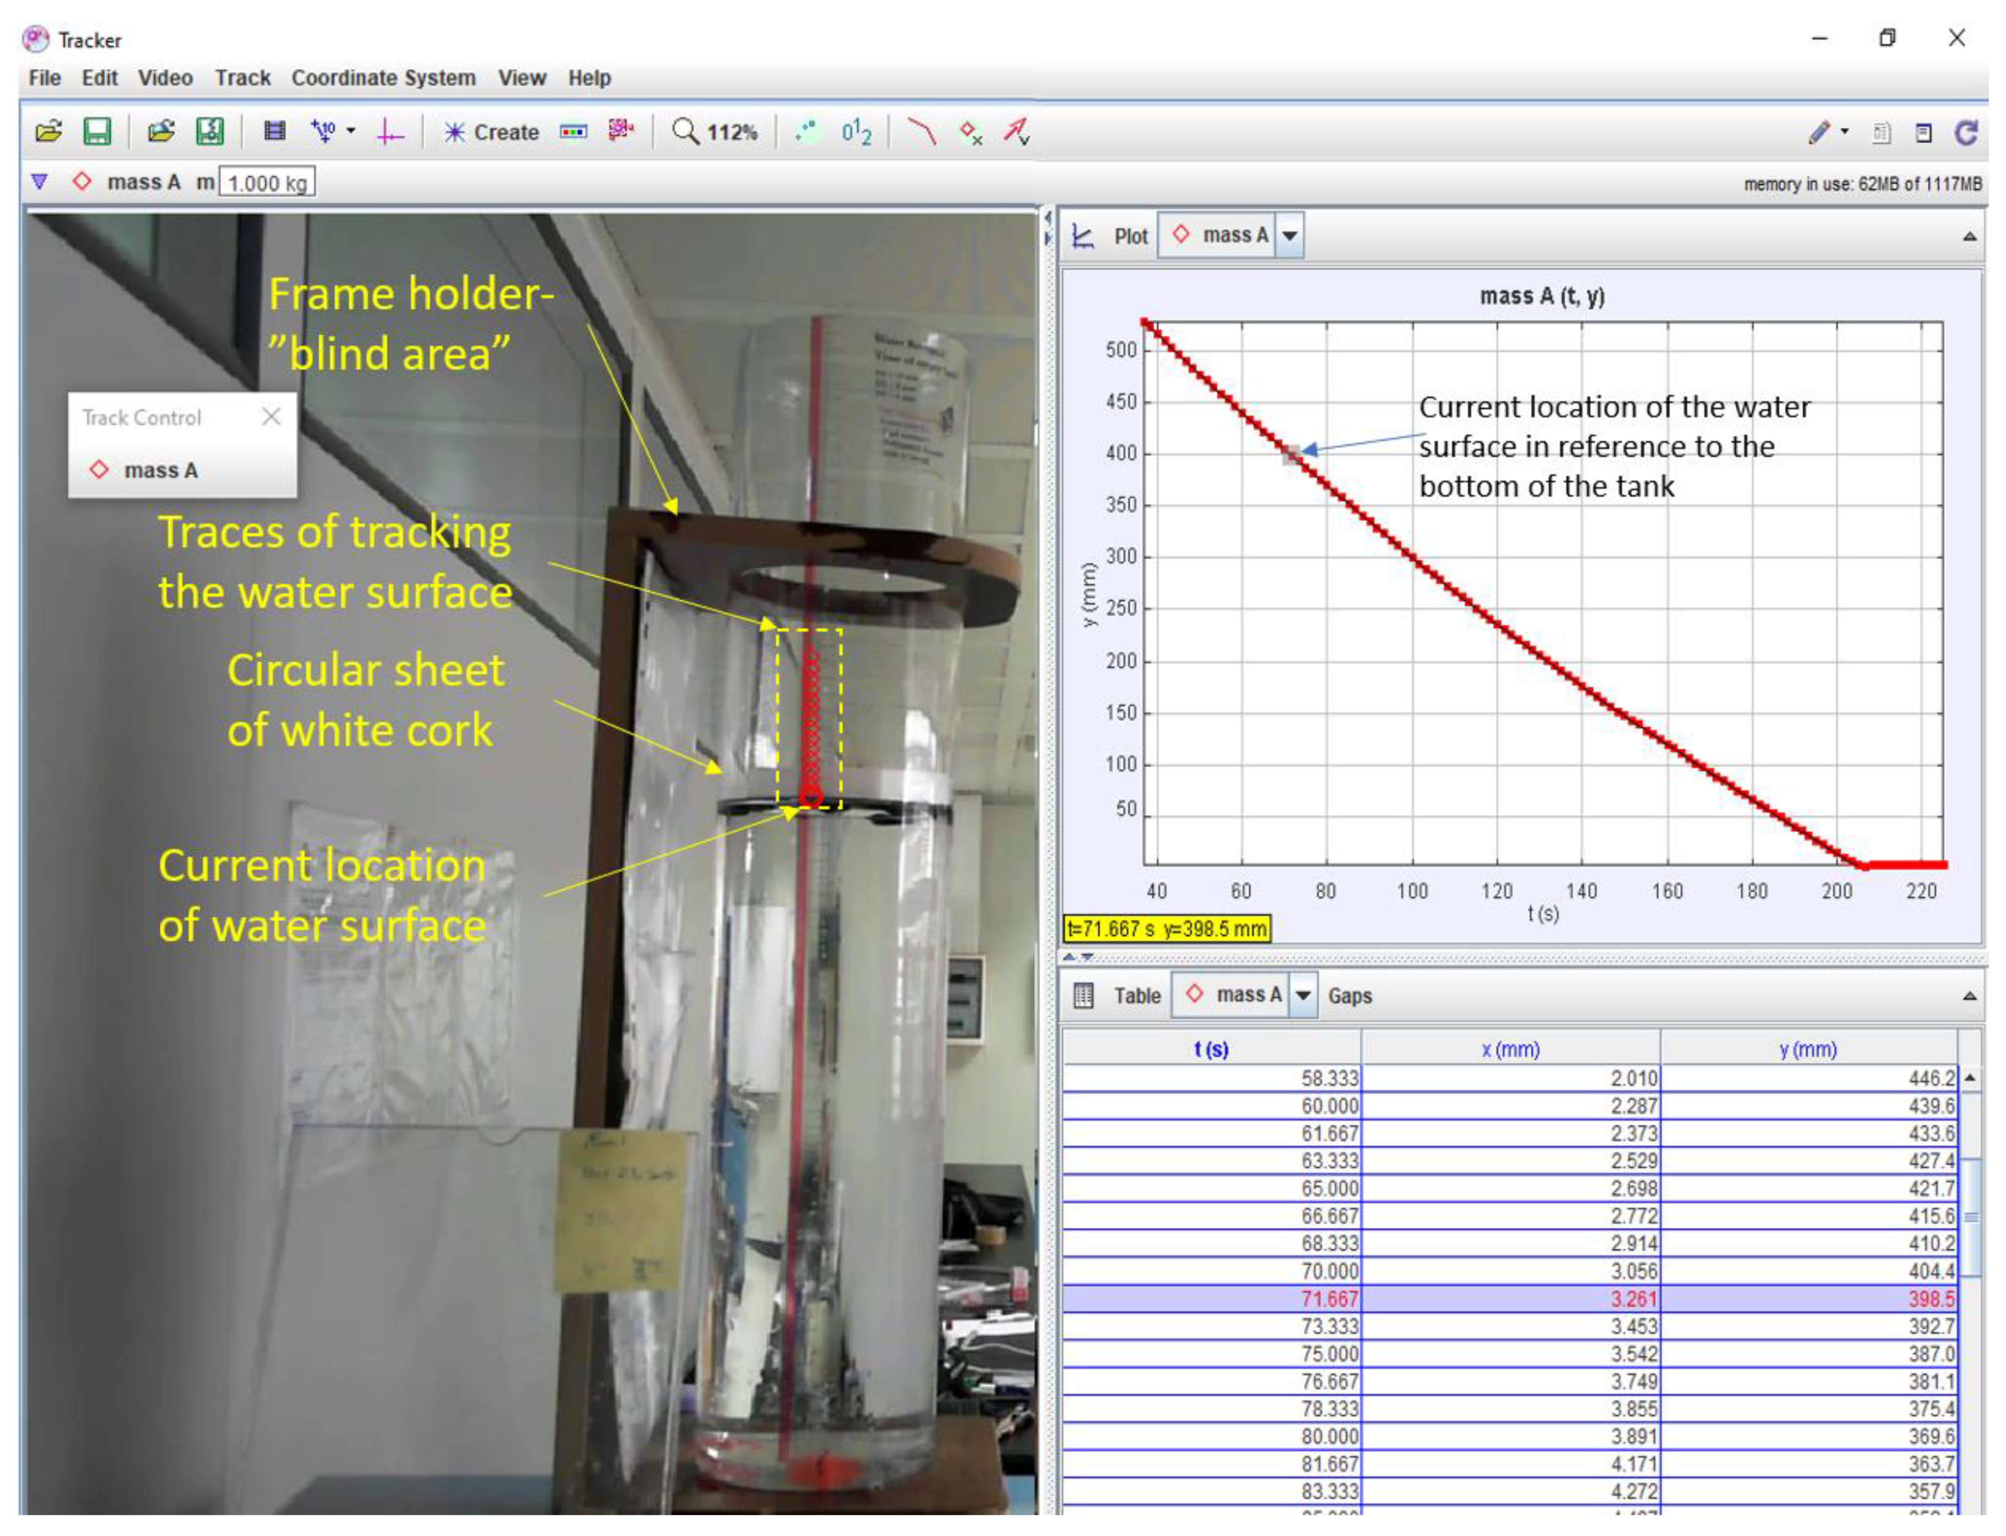This screenshot has width=2006, height=1536.
Task: Click the magnifier zoom icon
Action: [685, 132]
